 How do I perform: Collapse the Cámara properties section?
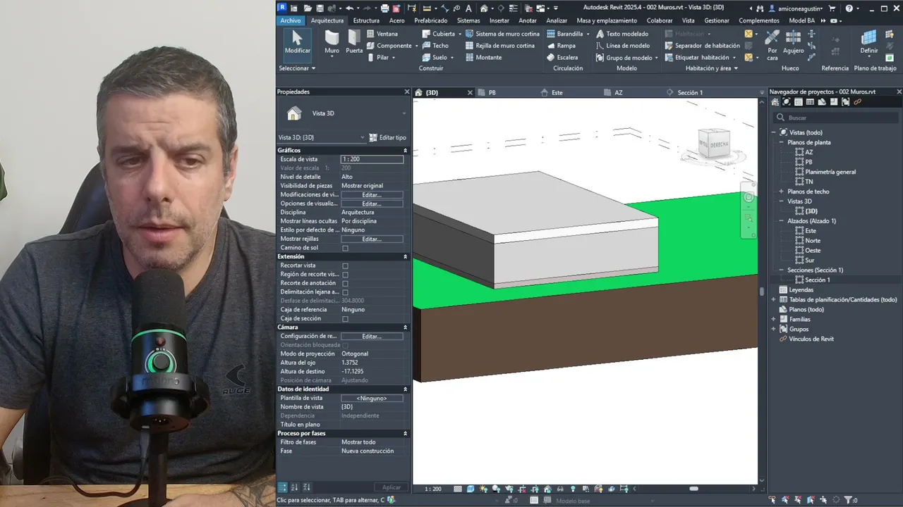coord(405,327)
